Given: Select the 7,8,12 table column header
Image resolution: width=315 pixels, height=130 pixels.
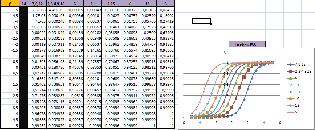Looking at the screenshot, I should (37, 4).
